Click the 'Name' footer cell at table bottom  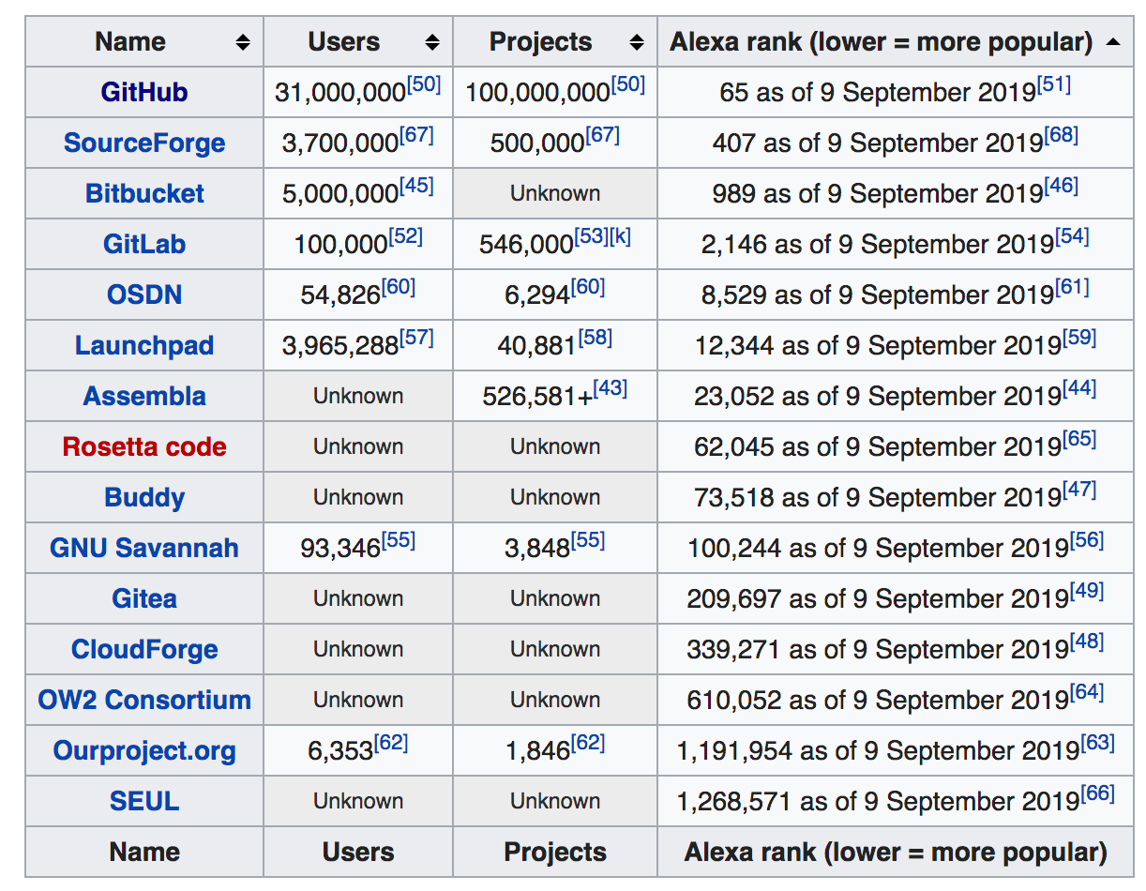[144, 852]
